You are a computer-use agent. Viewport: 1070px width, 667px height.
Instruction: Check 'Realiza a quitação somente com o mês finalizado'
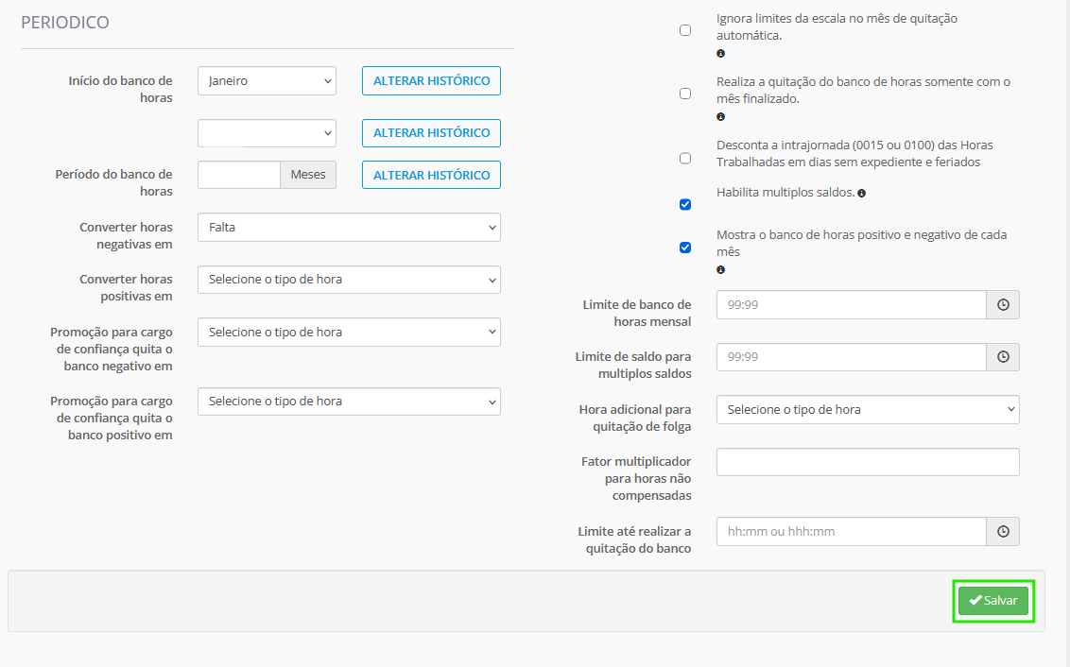coord(685,94)
